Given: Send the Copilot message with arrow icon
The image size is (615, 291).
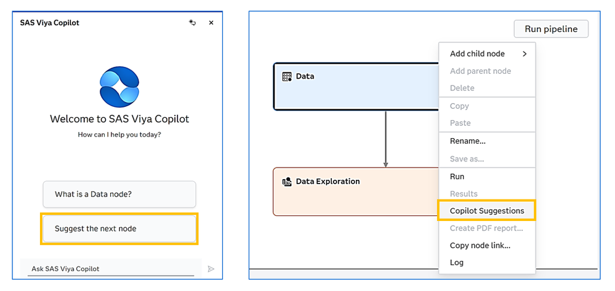Looking at the screenshot, I should pos(211,269).
